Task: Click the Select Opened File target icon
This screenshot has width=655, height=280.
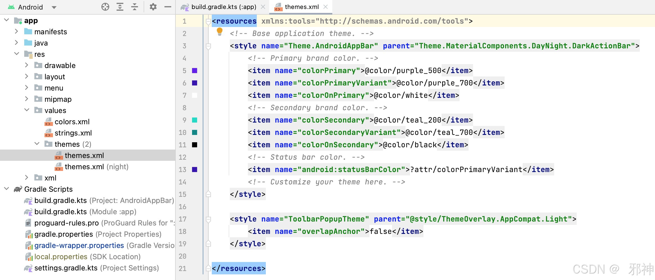Action: pyautogui.click(x=105, y=7)
